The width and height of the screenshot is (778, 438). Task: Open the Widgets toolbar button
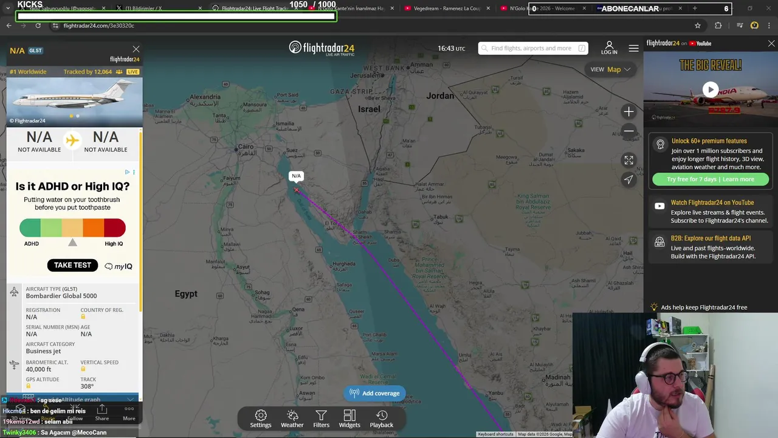click(349, 419)
